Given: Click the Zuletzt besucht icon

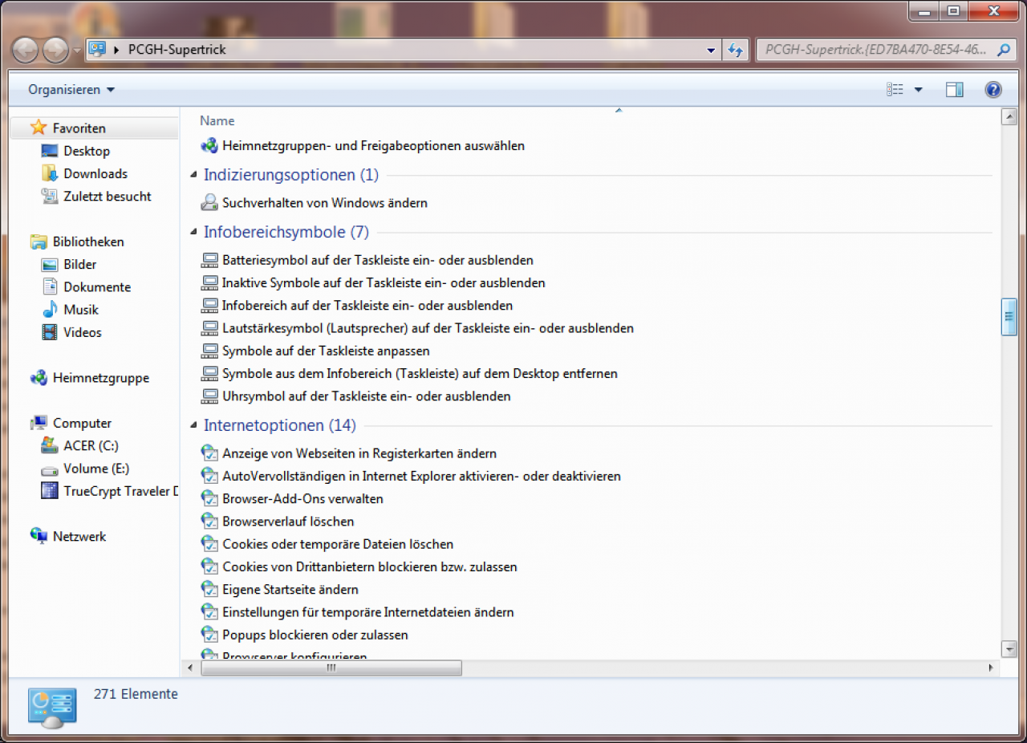Looking at the screenshot, I should click(x=50, y=196).
